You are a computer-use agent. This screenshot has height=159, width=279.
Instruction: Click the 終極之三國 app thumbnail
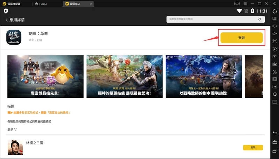(x=15, y=148)
